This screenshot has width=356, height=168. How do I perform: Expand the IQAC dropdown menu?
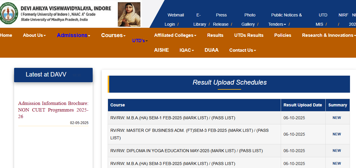point(187,50)
